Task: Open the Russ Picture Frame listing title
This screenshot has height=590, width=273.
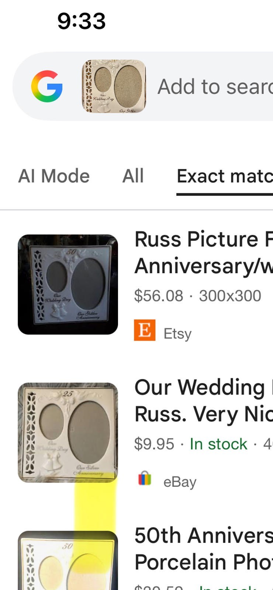Action: [204, 252]
